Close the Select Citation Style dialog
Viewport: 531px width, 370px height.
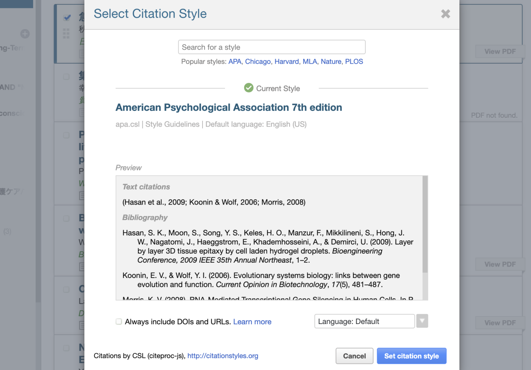[x=445, y=14]
